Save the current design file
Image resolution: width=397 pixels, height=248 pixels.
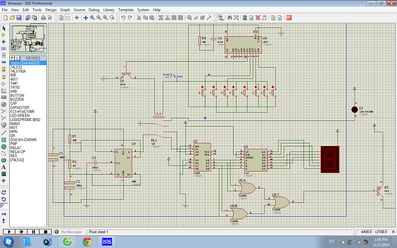pos(19,17)
